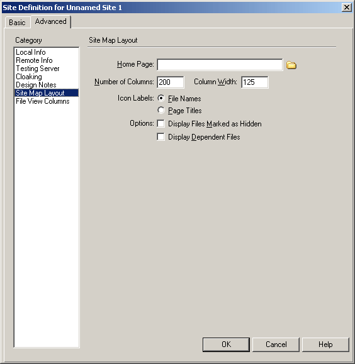Click the Column Width field

click(x=255, y=82)
